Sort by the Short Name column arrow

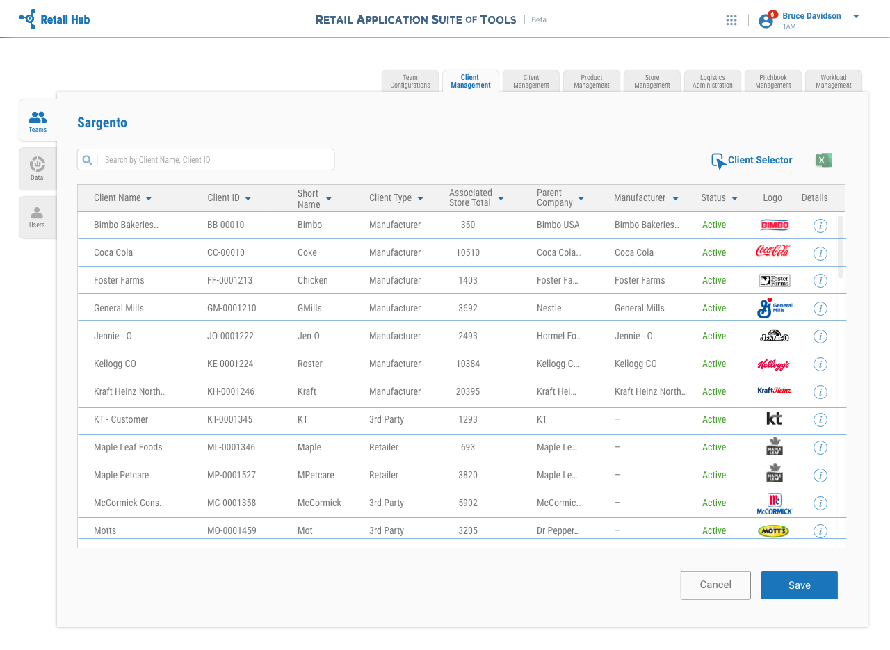(x=329, y=199)
